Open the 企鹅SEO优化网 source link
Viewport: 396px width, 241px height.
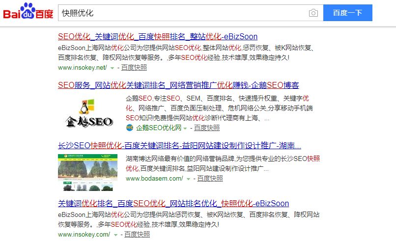point(159,128)
